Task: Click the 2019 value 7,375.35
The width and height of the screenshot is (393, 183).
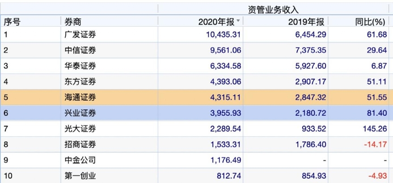Action: click(311, 50)
